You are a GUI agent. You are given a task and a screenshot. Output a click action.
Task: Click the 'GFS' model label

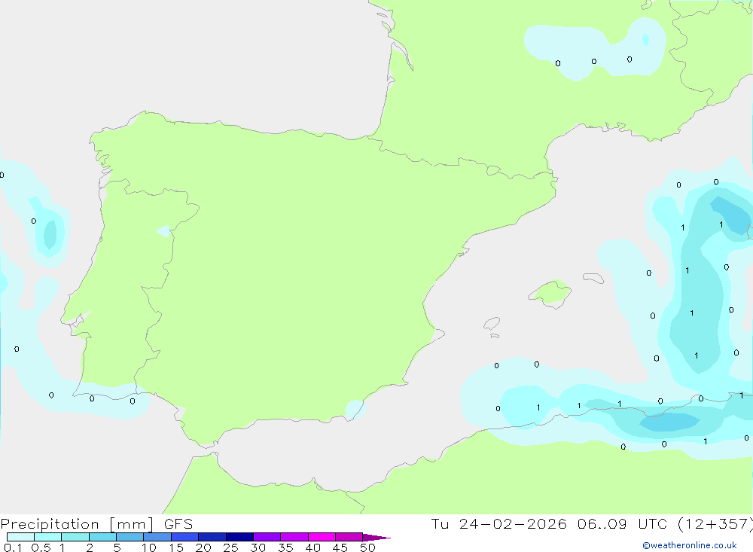178,523
